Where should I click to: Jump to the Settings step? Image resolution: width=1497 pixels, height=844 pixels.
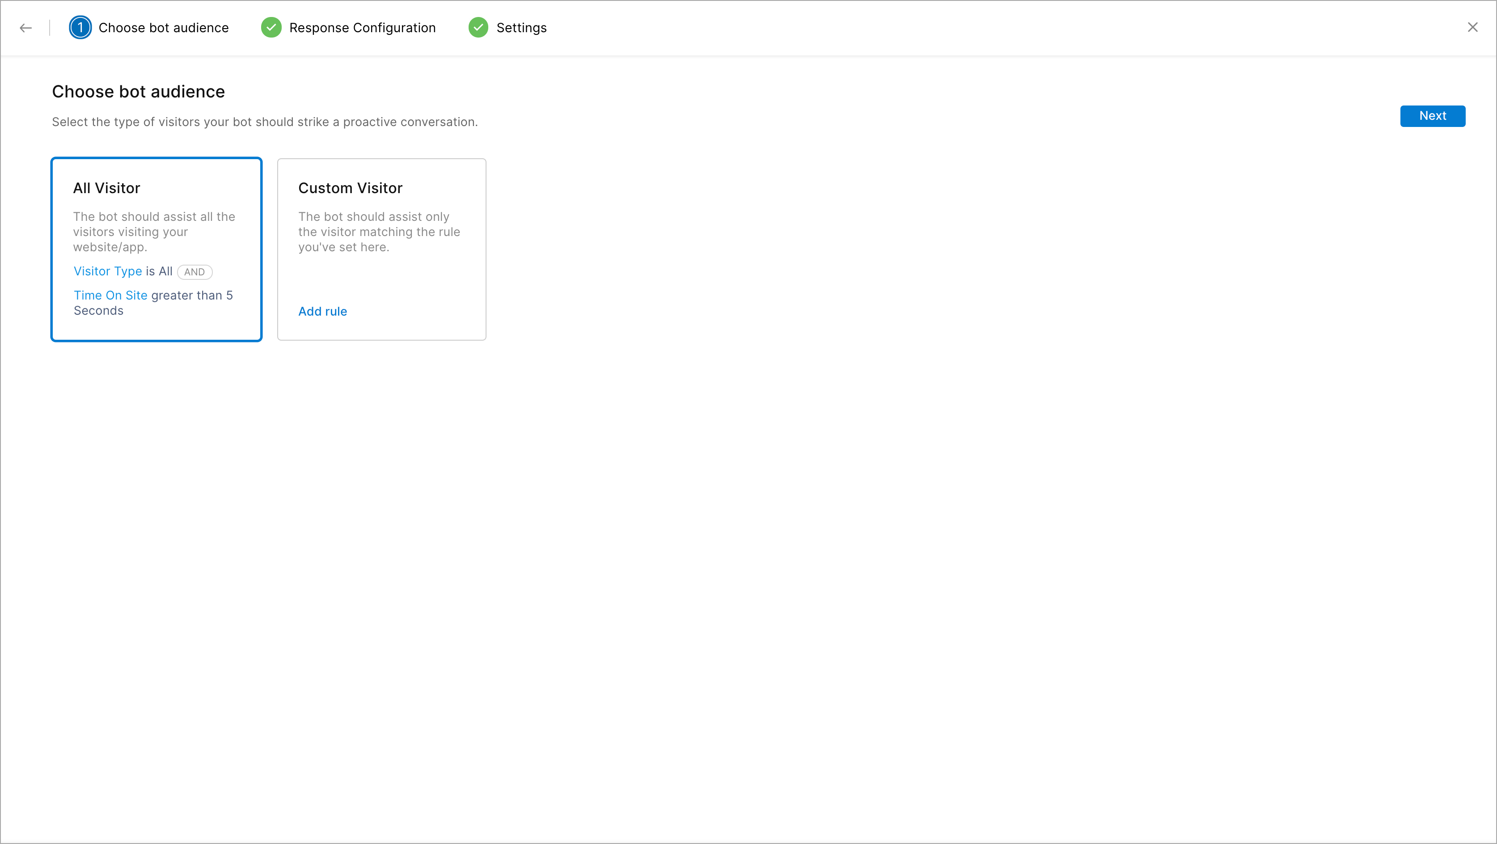[x=521, y=28]
